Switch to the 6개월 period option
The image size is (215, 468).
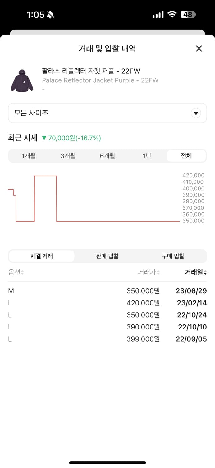point(107,156)
